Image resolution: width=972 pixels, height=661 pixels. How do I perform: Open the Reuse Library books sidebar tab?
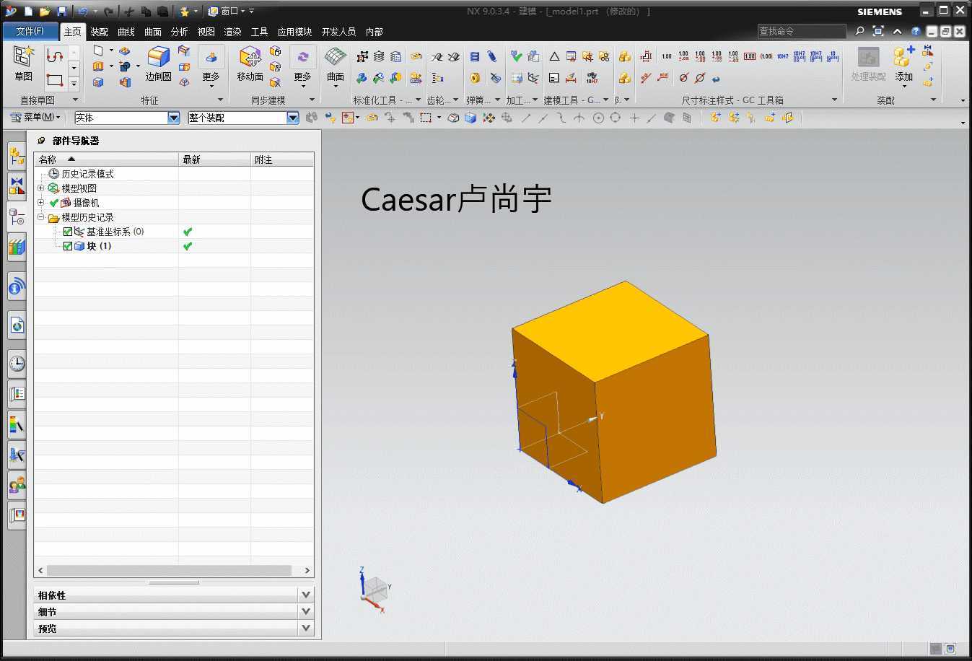click(17, 248)
